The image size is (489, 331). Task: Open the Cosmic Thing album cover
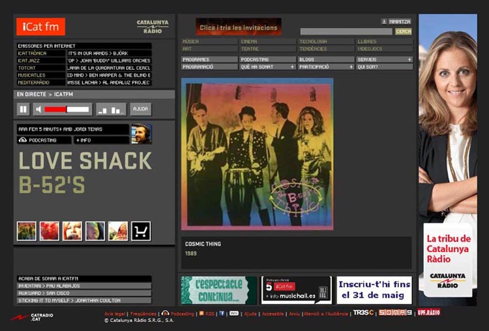pos(257,154)
